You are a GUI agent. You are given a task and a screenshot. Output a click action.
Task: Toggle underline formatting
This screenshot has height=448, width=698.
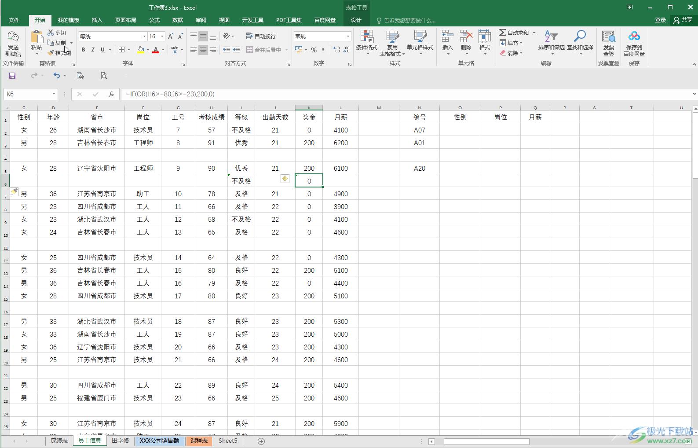(102, 50)
